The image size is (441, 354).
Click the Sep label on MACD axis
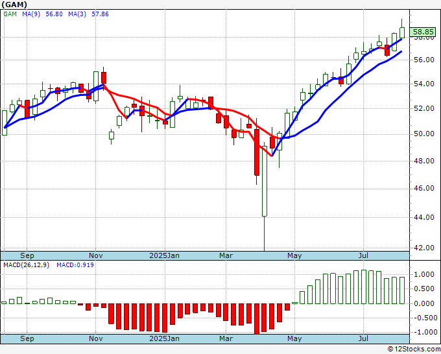(x=27, y=338)
